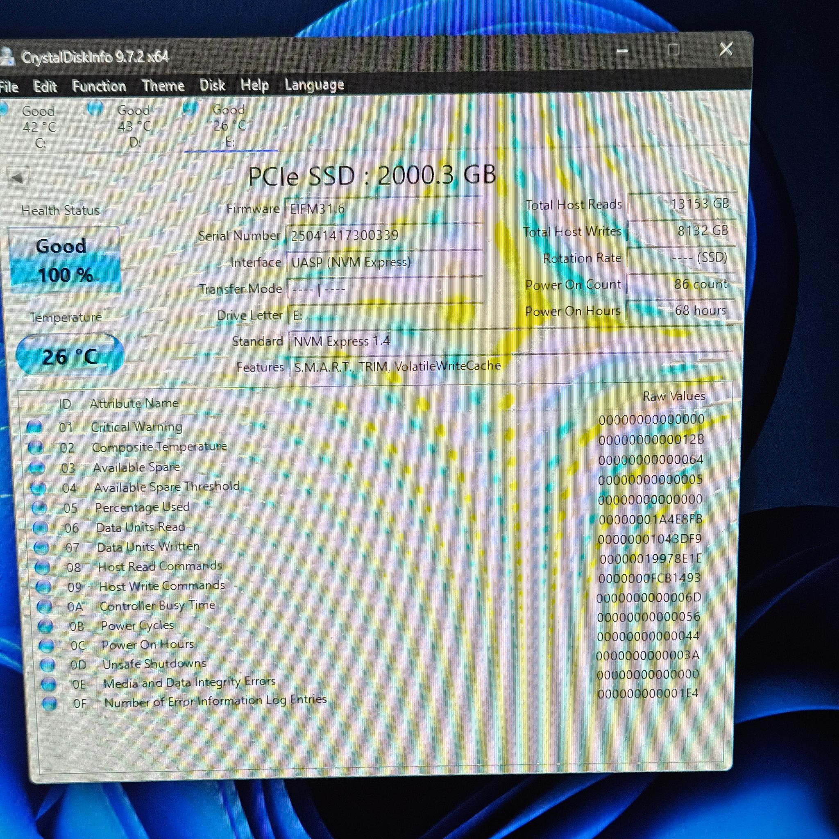Click the status orb for Data Units Read
Viewport: 839px width, 839px height.
(x=41, y=528)
